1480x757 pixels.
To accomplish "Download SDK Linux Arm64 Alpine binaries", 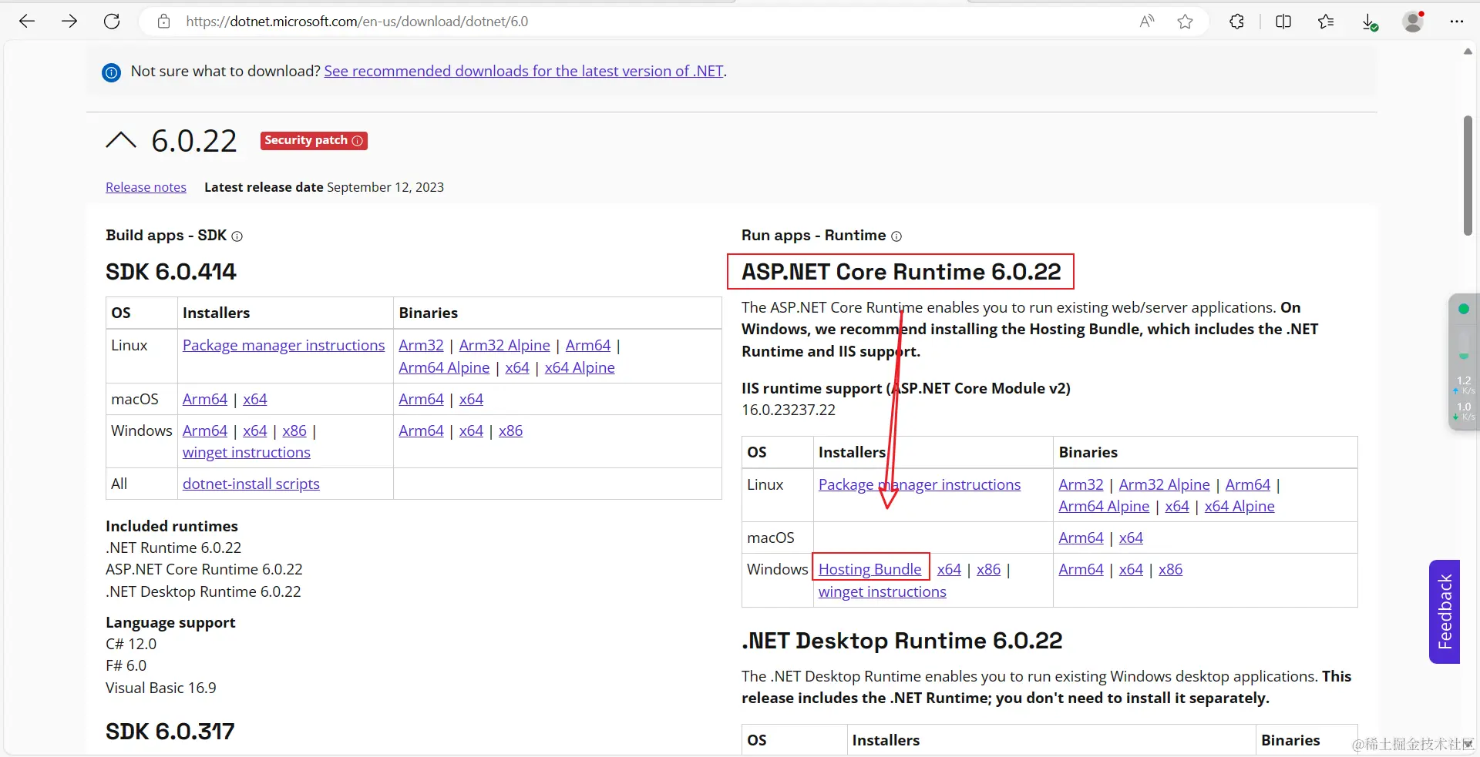I will pos(444,367).
